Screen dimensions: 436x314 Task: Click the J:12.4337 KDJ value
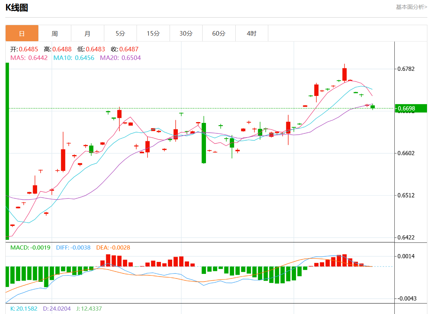[89, 308]
